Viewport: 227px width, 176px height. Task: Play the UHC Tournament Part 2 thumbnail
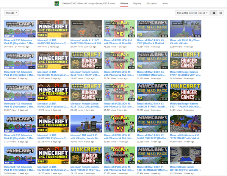(53, 155)
